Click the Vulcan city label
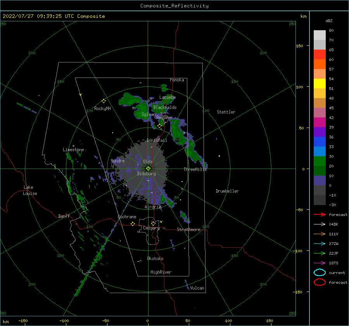The image size is (349, 326). coord(197,288)
